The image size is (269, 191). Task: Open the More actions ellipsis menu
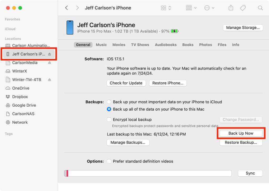tap(209, 8)
